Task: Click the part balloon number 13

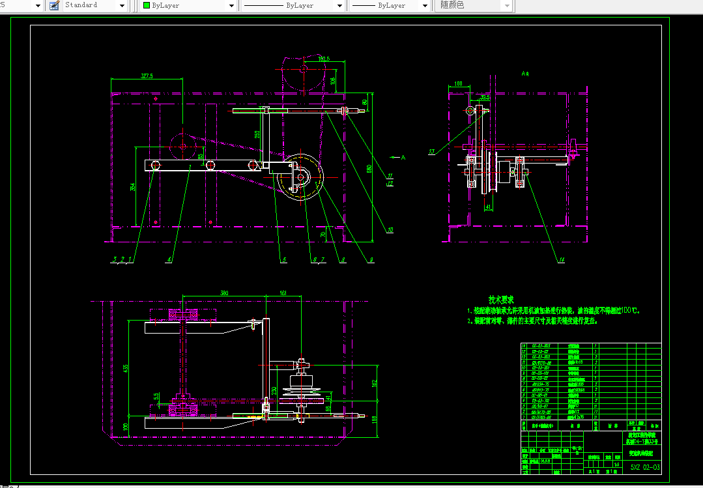Action: coord(432,152)
